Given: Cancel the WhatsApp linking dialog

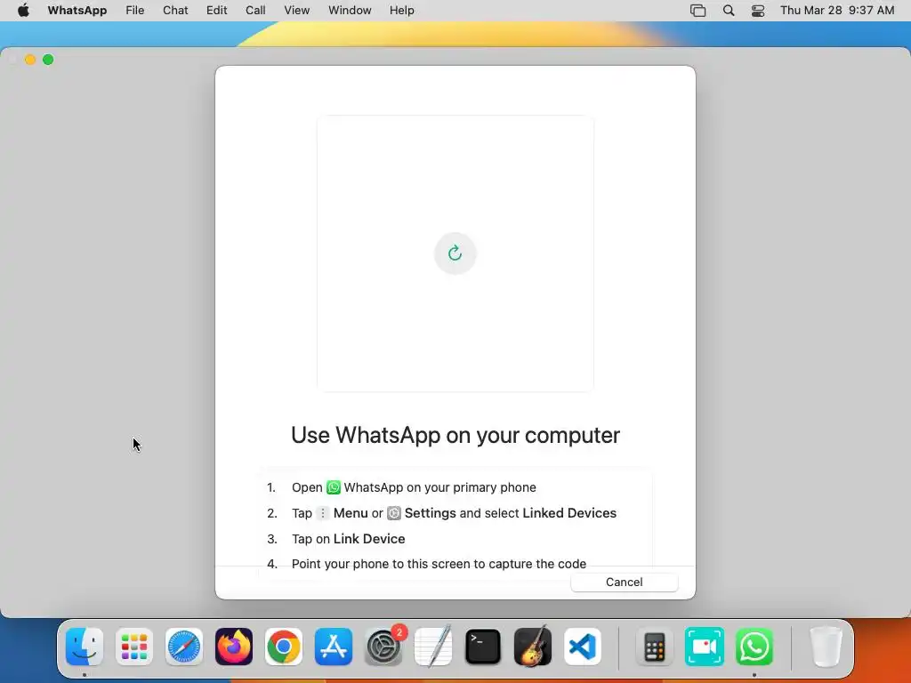Looking at the screenshot, I should click(624, 582).
